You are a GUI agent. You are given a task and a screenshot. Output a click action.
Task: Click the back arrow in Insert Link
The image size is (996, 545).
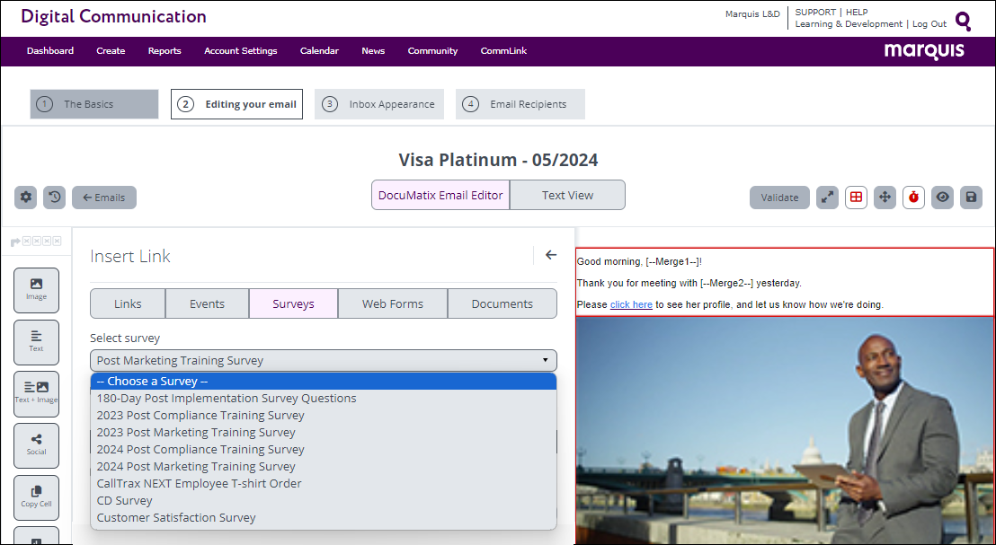pyautogui.click(x=551, y=255)
